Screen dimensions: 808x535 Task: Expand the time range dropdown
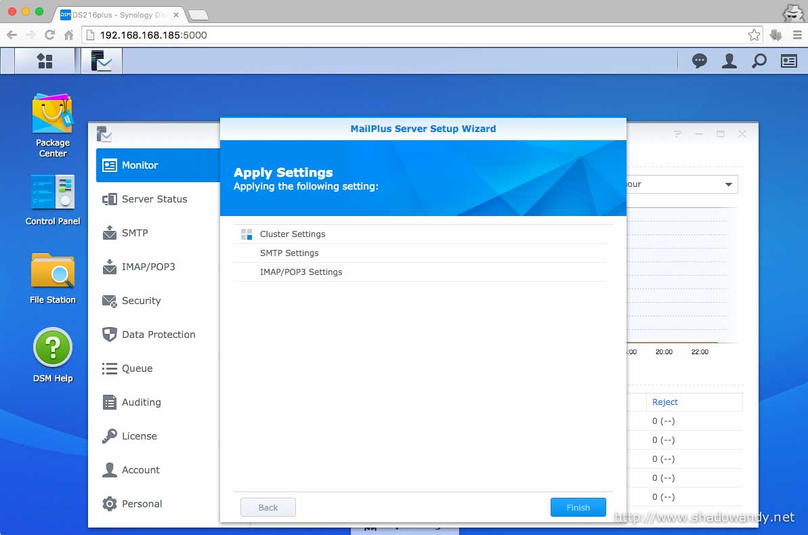pos(728,184)
